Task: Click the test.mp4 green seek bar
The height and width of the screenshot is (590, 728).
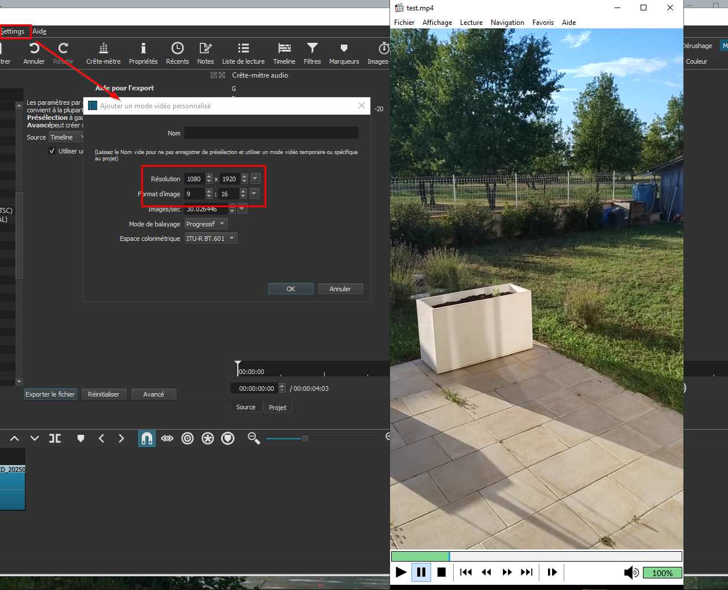Action: coord(536,556)
